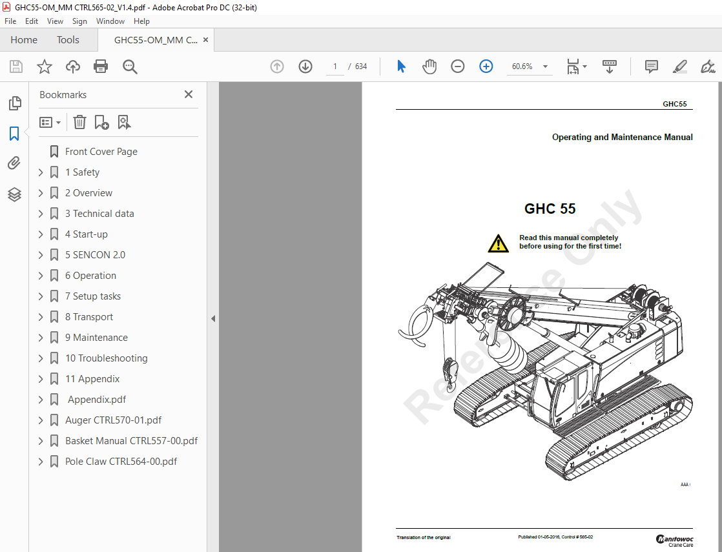The width and height of the screenshot is (722, 552).
Task: Expand the 2 Overview bookmark
Action: pos(41,193)
